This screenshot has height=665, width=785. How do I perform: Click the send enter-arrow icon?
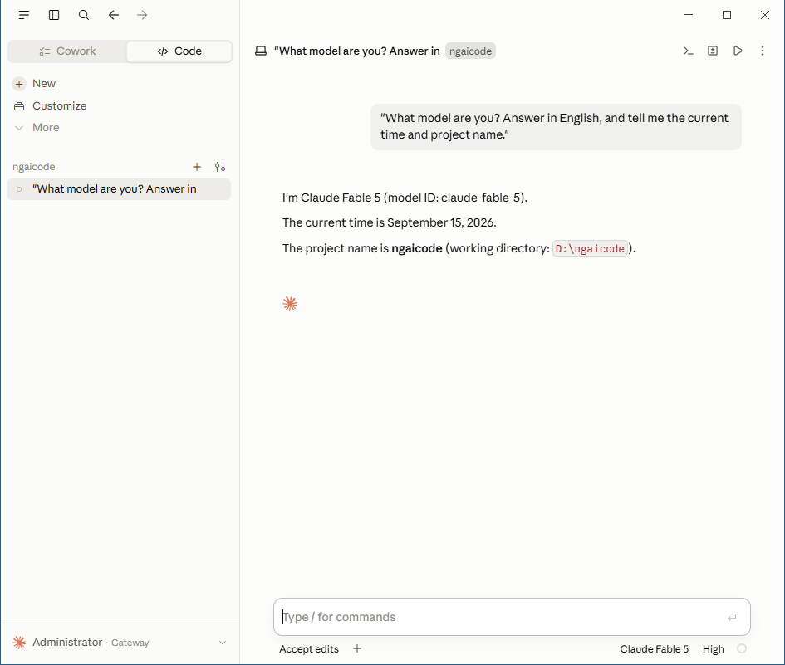click(732, 617)
